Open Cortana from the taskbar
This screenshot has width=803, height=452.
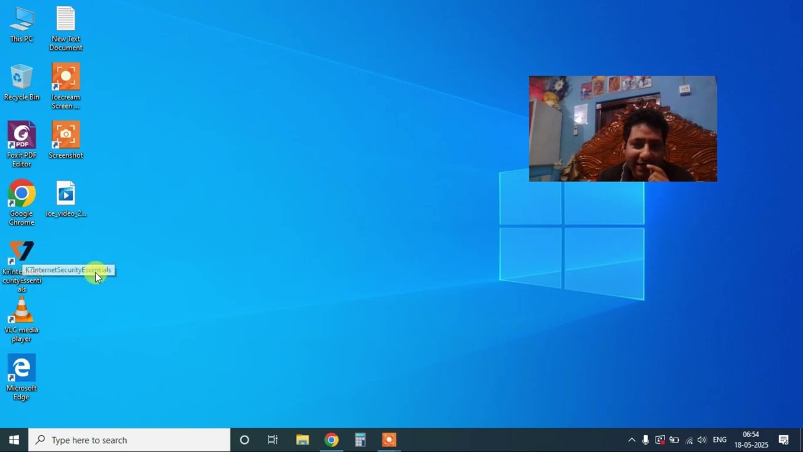click(x=244, y=440)
